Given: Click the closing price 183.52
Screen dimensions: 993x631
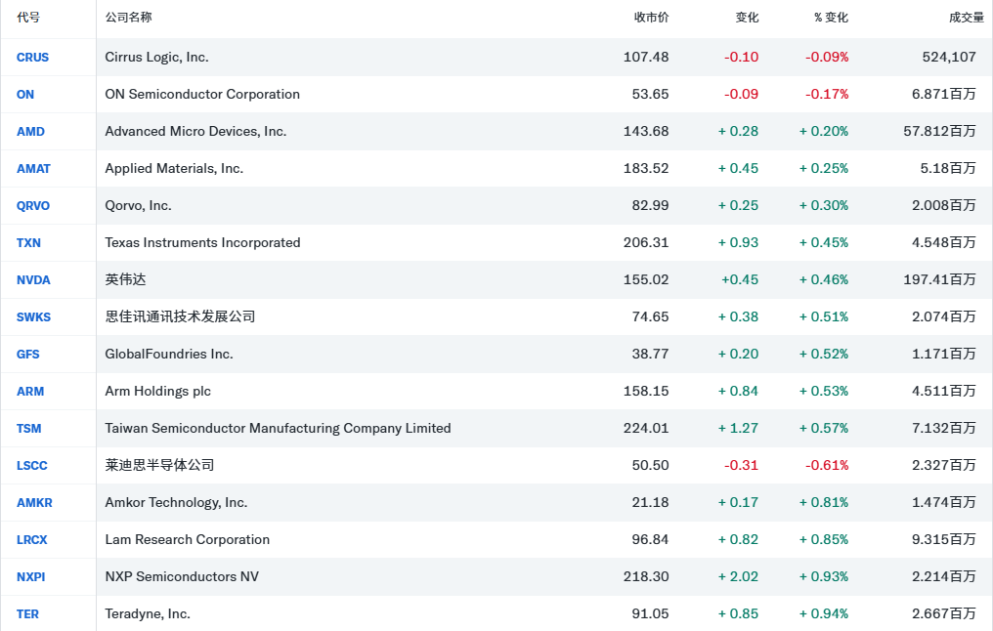Looking at the screenshot, I should click(x=646, y=169).
